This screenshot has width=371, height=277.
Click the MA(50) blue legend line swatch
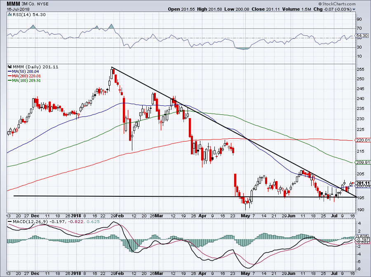coord(10,72)
